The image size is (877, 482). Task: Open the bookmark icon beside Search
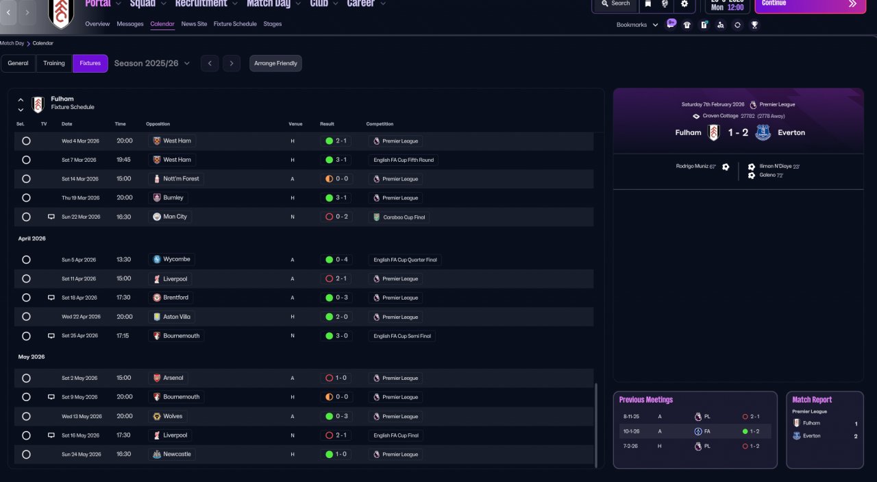click(x=648, y=4)
